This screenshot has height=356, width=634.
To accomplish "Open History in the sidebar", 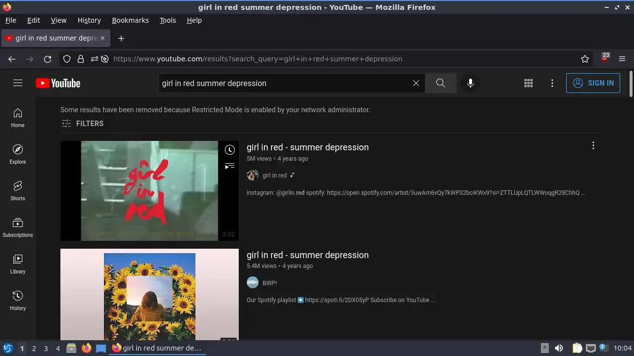I will pos(18,301).
